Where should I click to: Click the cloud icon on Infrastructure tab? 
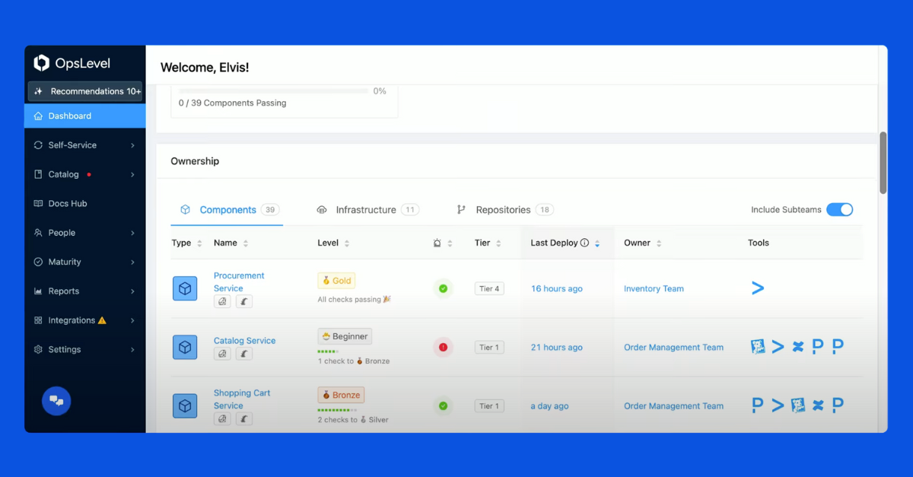coord(322,210)
